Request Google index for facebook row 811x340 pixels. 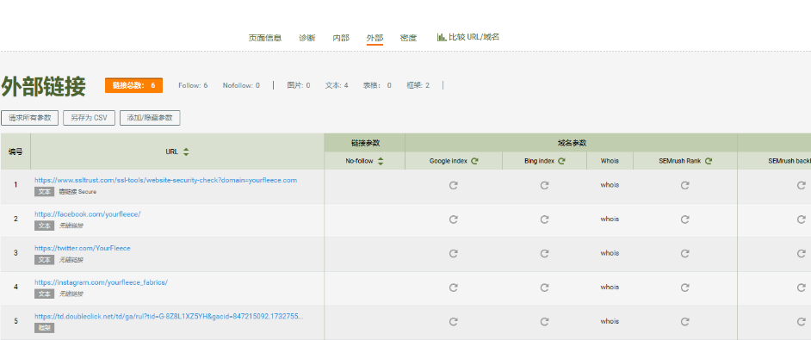coord(454,219)
